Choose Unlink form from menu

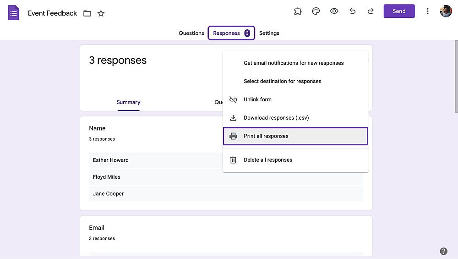(295, 99)
